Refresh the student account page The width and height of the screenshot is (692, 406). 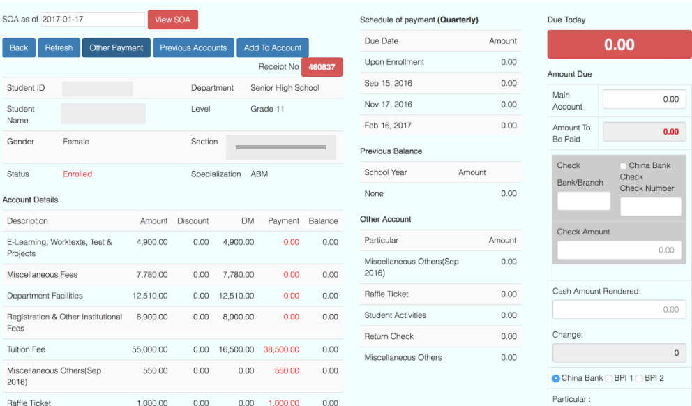click(59, 47)
